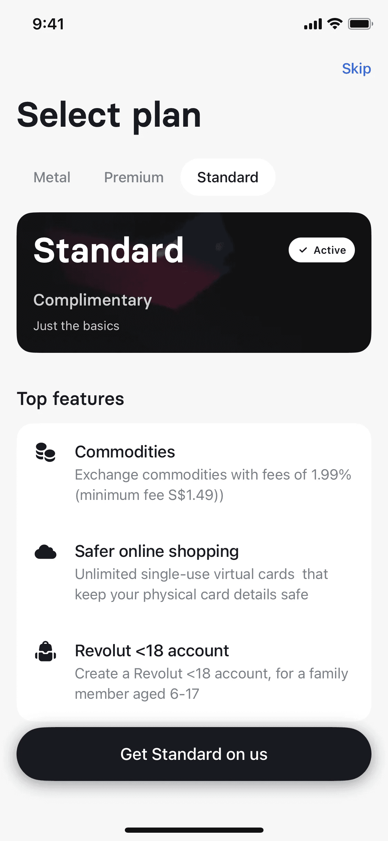Image resolution: width=388 pixels, height=841 pixels.
Task: Switch to the Metal plan tab
Action: pyautogui.click(x=52, y=177)
